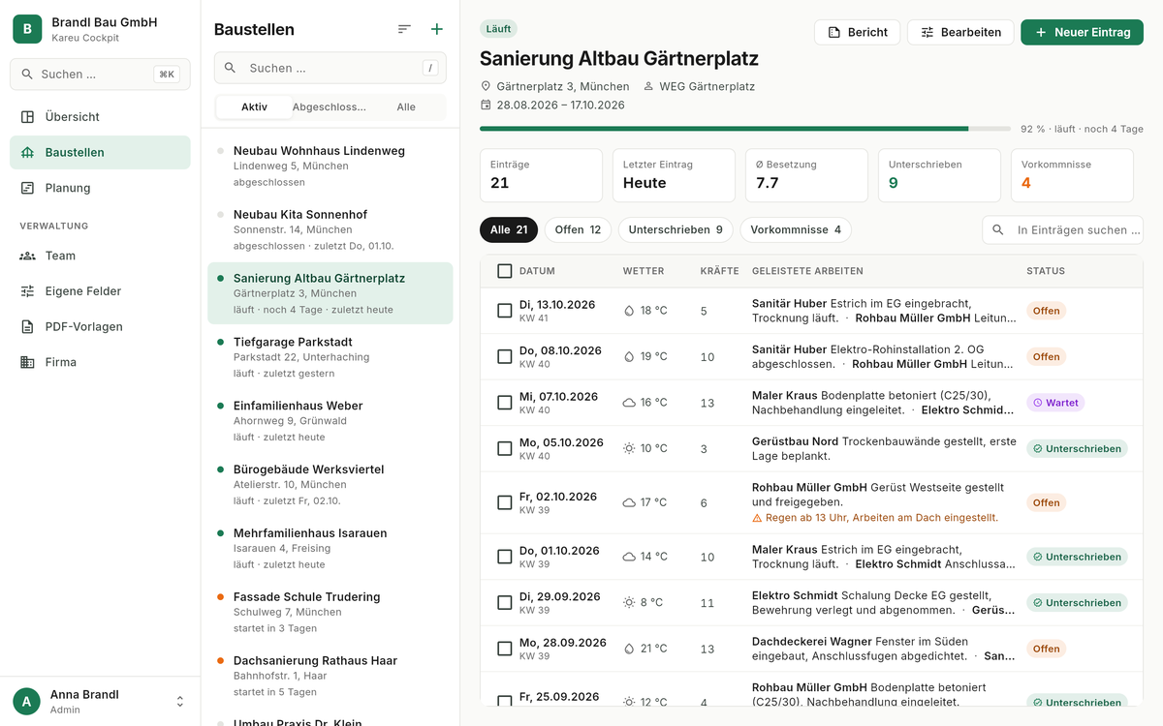Image resolution: width=1163 pixels, height=726 pixels.
Task: Open Eigene Felder settings
Action: (100, 291)
